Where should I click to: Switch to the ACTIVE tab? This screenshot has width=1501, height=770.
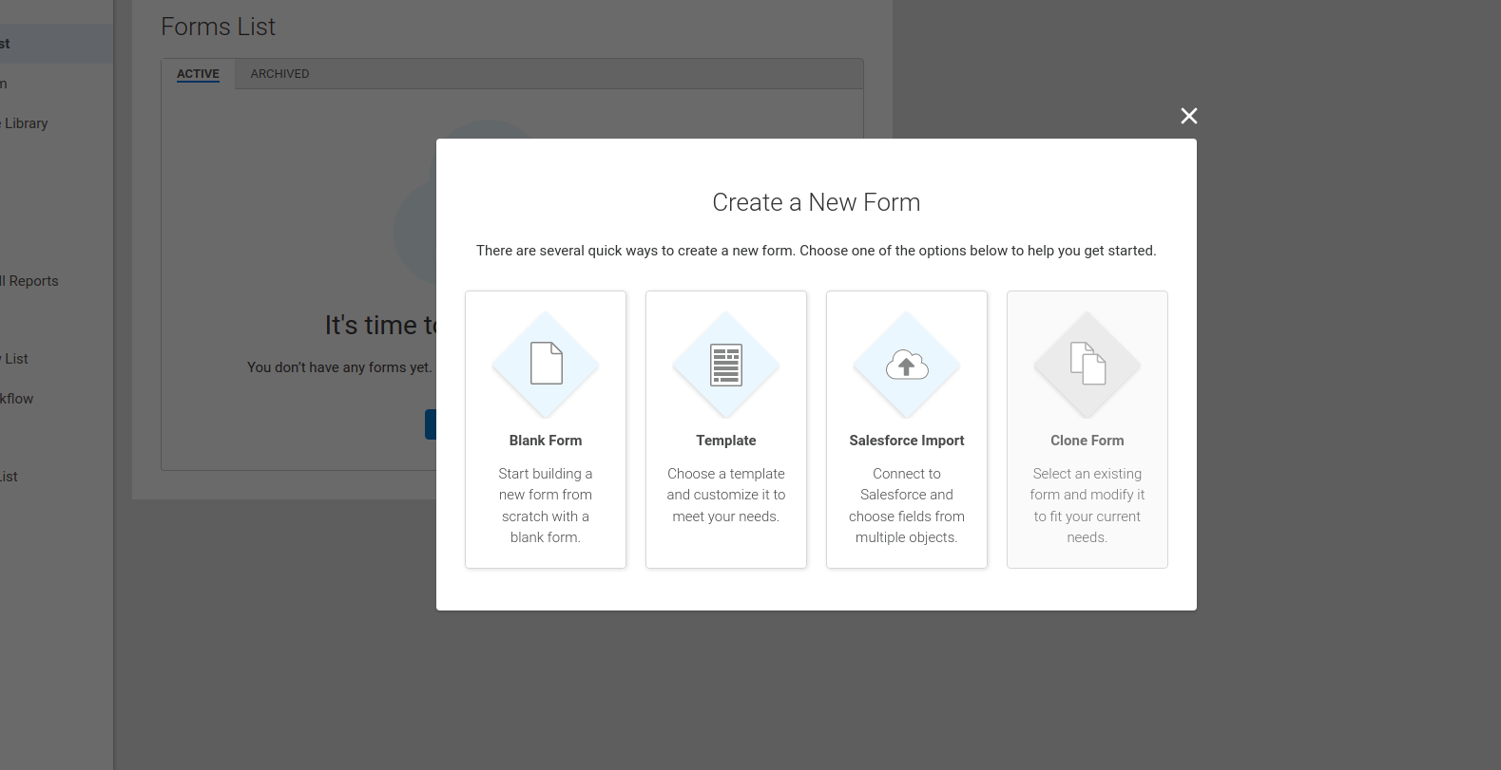click(x=198, y=74)
